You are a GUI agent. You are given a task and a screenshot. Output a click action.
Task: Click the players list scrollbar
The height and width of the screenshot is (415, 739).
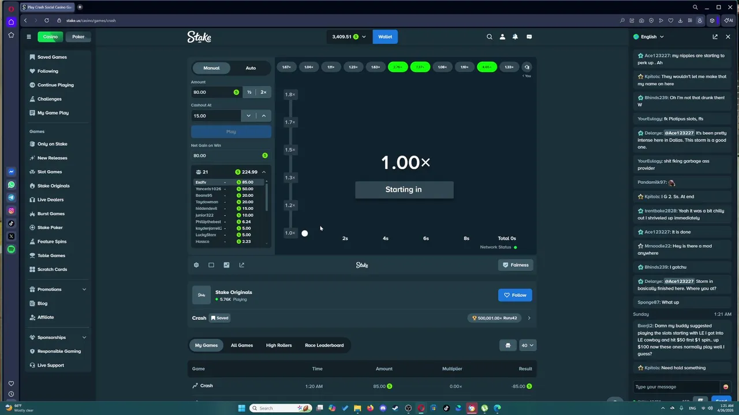coord(266,196)
